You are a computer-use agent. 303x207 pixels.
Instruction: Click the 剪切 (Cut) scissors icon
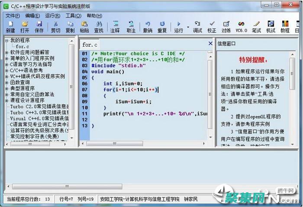(56, 24)
